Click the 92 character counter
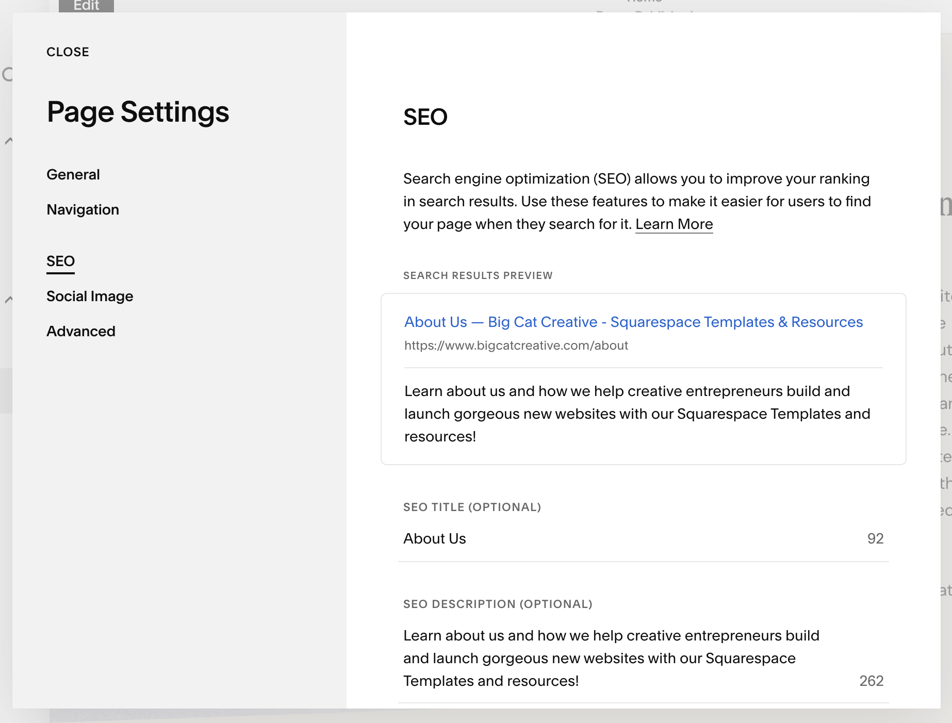 [875, 539]
